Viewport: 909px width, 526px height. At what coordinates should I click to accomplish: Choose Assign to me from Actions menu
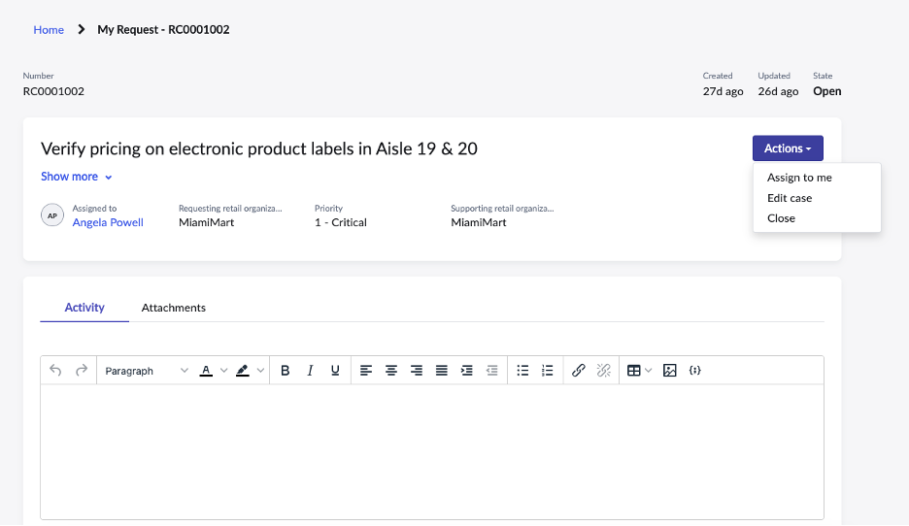point(799,178)
